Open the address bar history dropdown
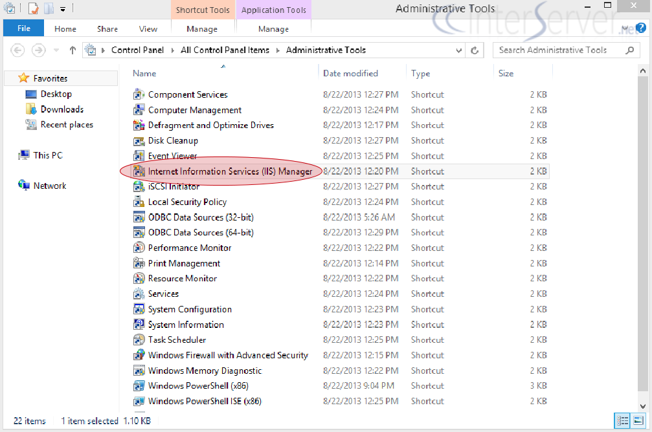This screenshot has width=652, height=432. coord(458,50)
